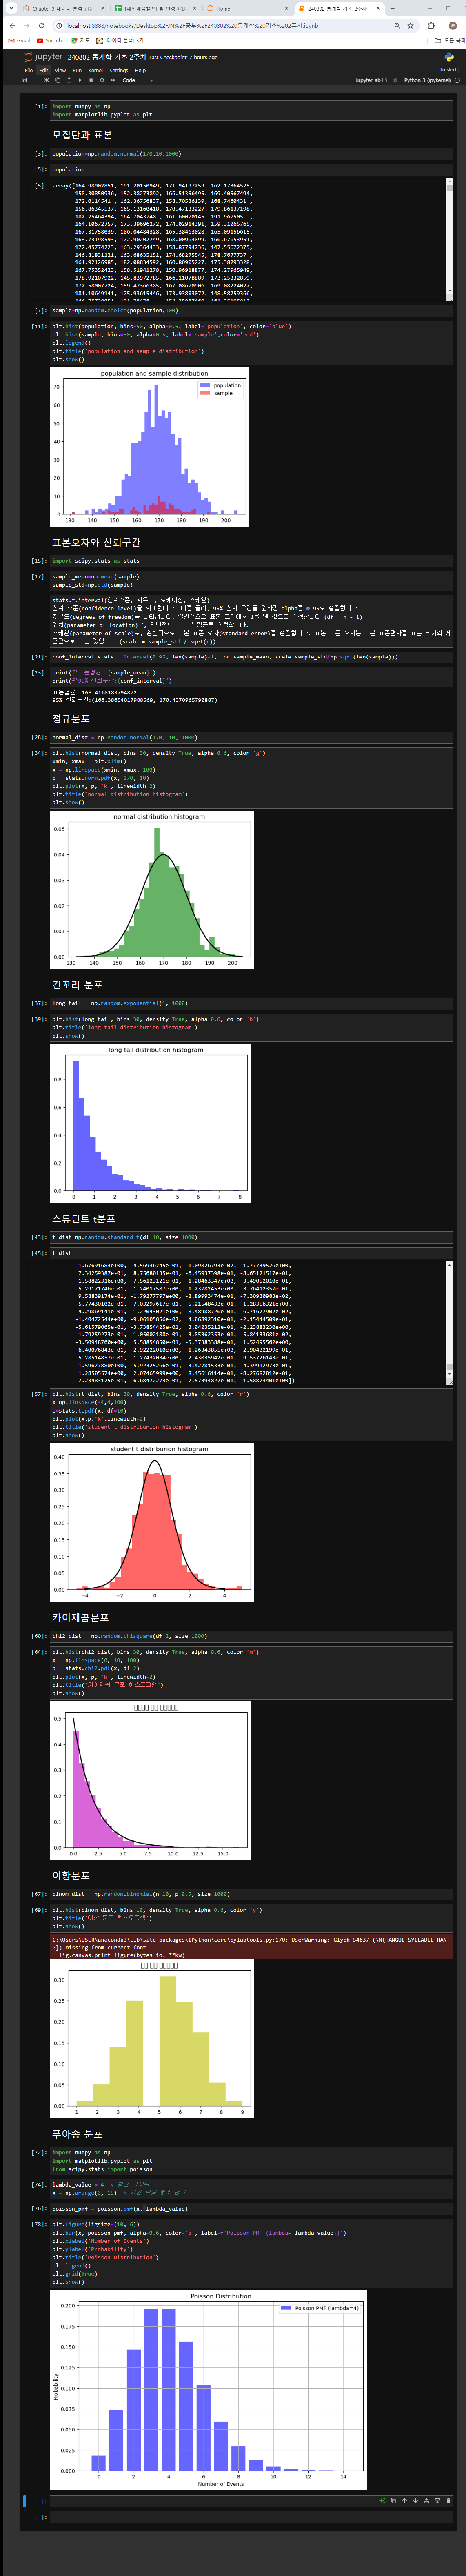Click the 이항분포 heading

(71, 1875)
